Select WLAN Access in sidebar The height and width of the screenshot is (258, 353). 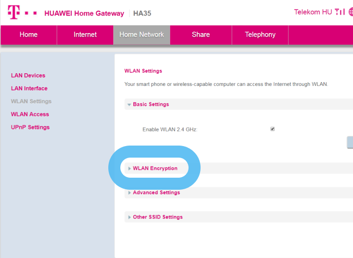30,114
